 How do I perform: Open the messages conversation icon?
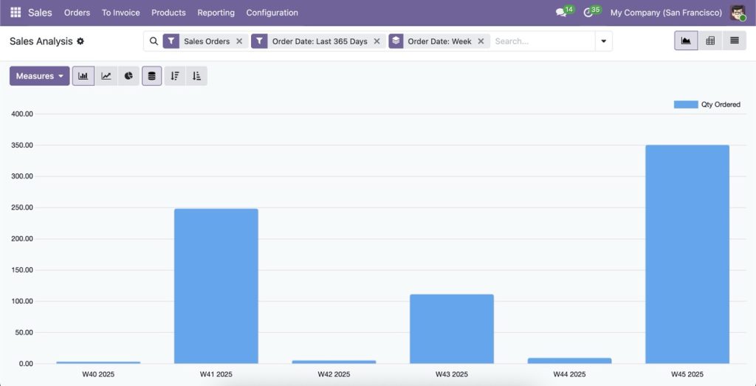coord(561,13)
